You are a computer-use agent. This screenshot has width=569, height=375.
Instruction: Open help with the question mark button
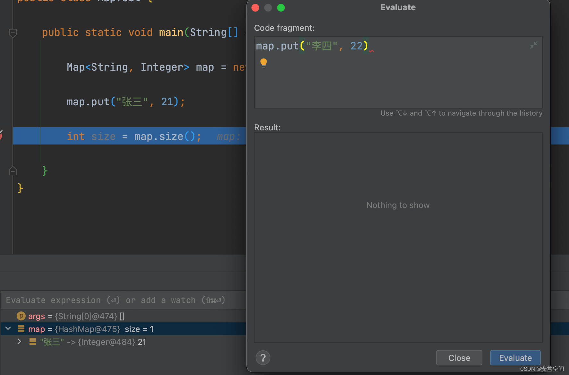point(263,358)
